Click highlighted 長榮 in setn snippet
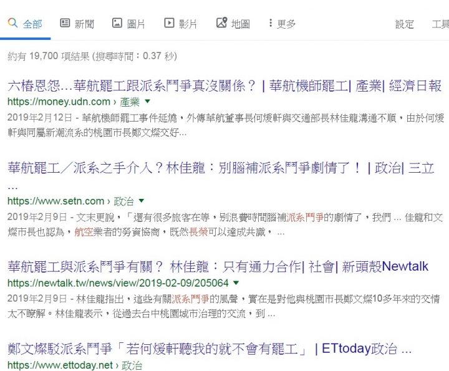The width and height of the screenshot is (449, 371). click(198, 232)
